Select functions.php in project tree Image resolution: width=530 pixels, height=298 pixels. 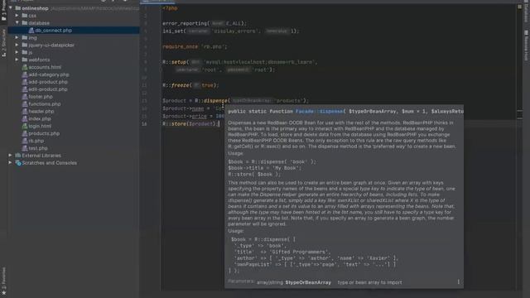click(45, 104)
